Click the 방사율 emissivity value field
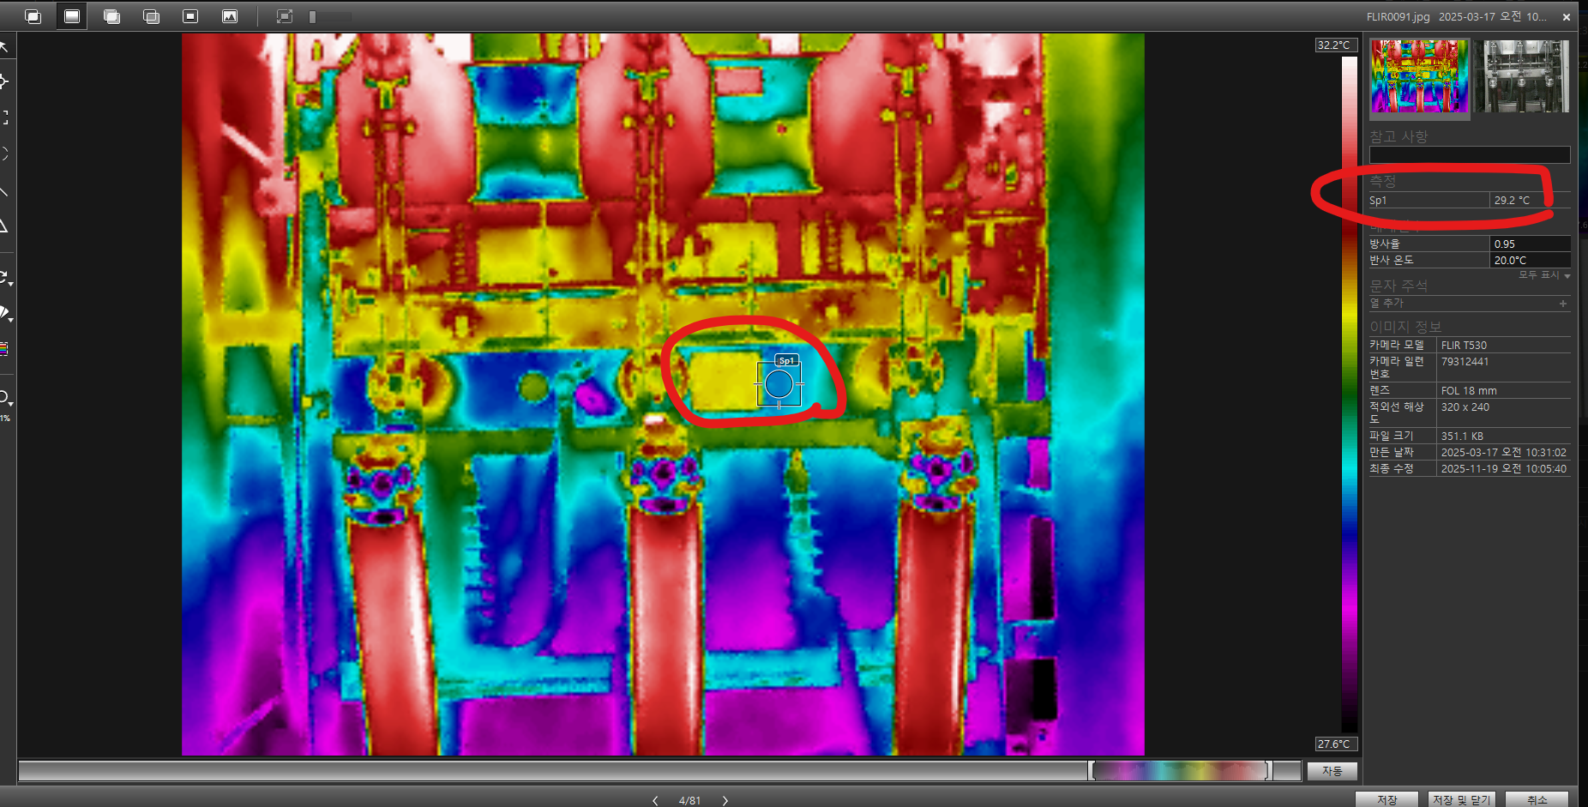1588x807 pixels. coord(1529,244)
